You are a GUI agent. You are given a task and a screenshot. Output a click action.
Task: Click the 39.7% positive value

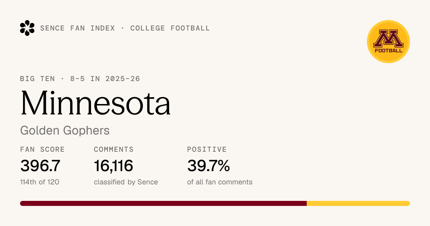[209, 166]
